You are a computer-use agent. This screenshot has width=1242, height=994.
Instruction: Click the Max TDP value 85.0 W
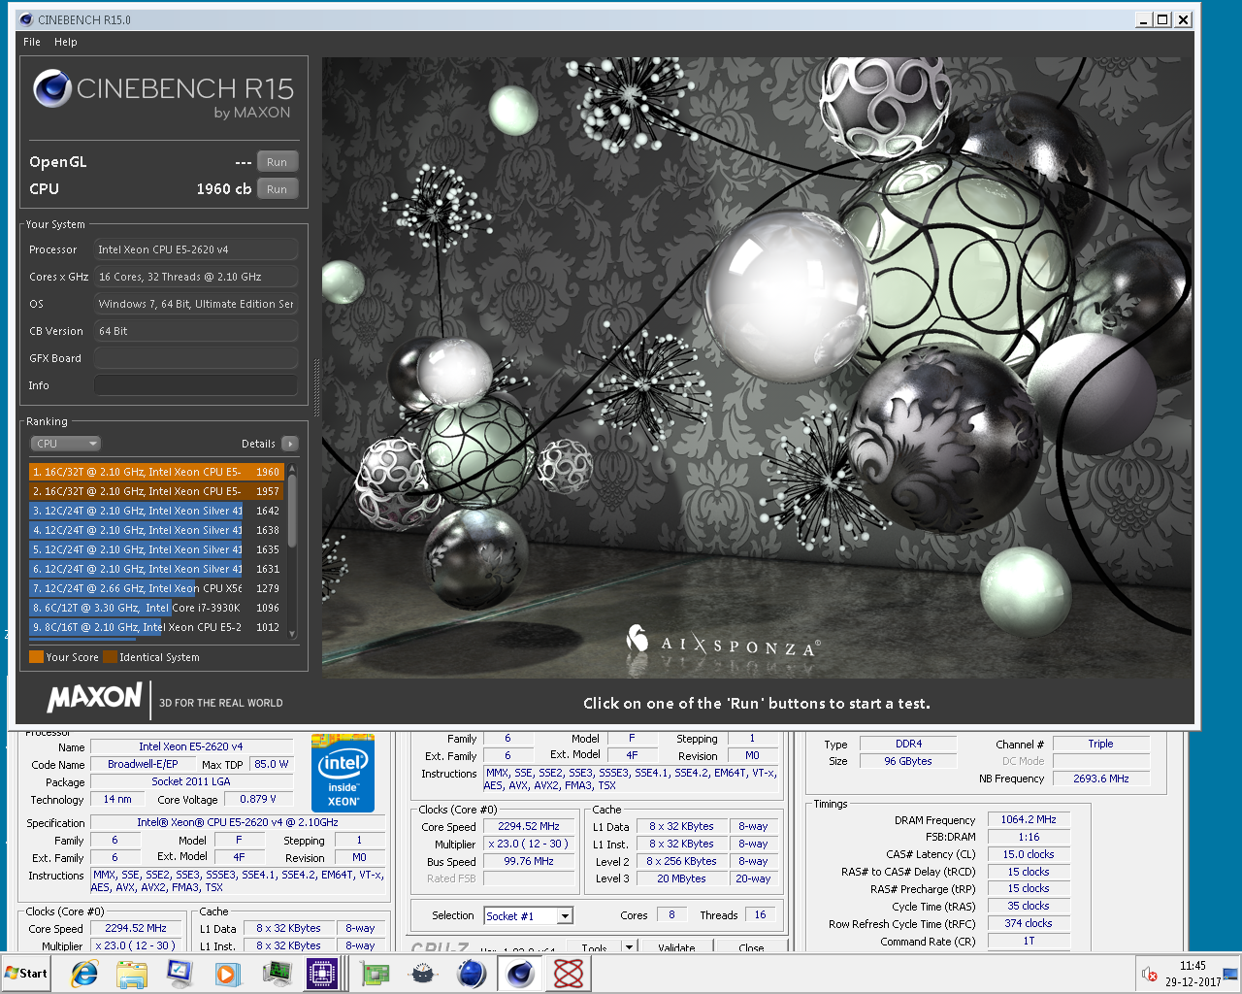tap(272, 764)
